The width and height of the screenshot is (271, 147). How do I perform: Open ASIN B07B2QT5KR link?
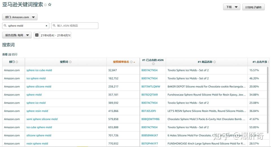tap(150, 95)
